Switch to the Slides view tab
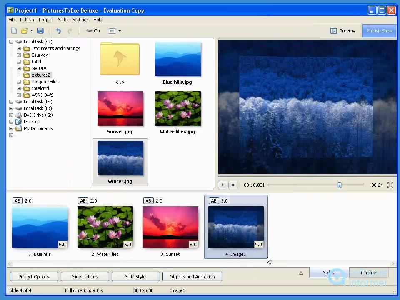The height and width of the screenshot is (300, 400). [x=329, y=272]
